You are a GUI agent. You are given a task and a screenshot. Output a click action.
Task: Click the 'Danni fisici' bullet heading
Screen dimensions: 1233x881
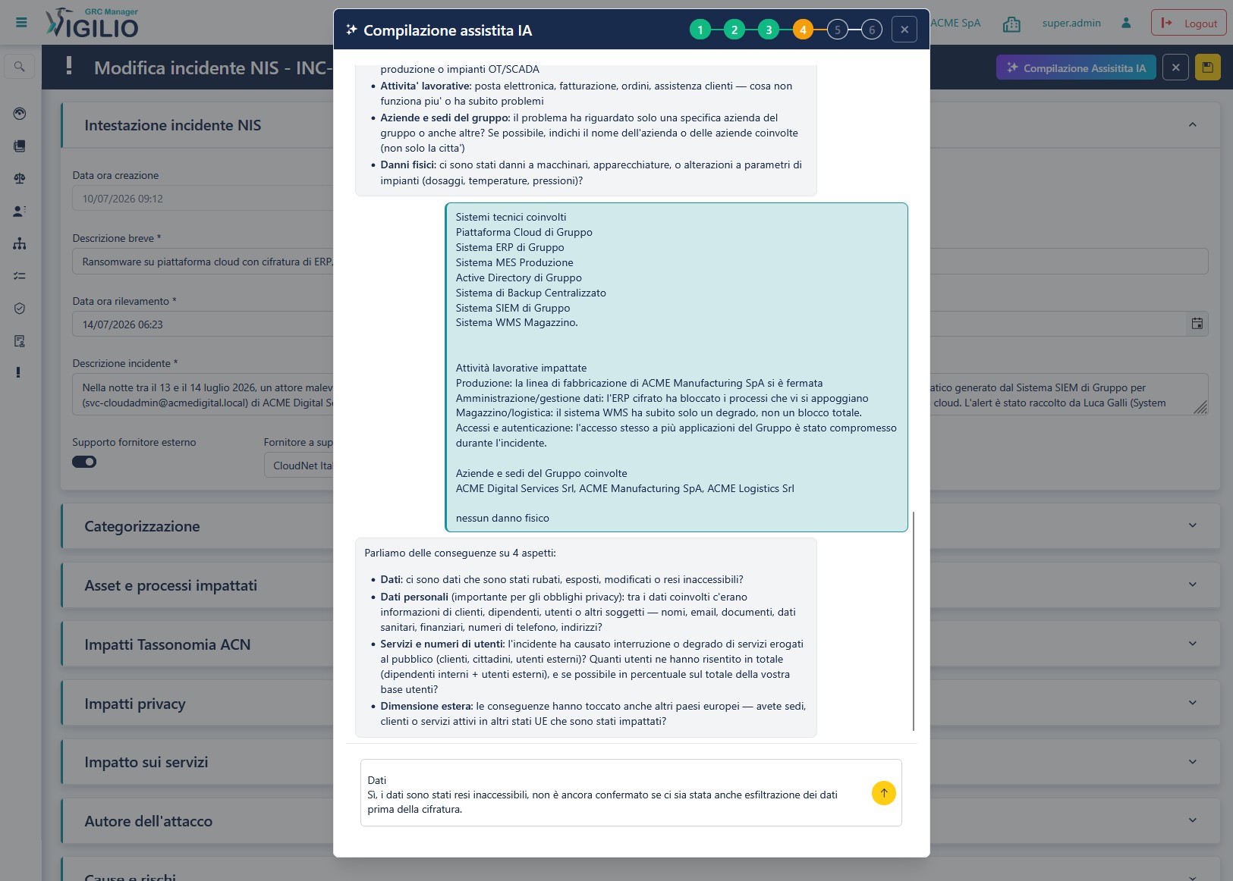point(408,165)
